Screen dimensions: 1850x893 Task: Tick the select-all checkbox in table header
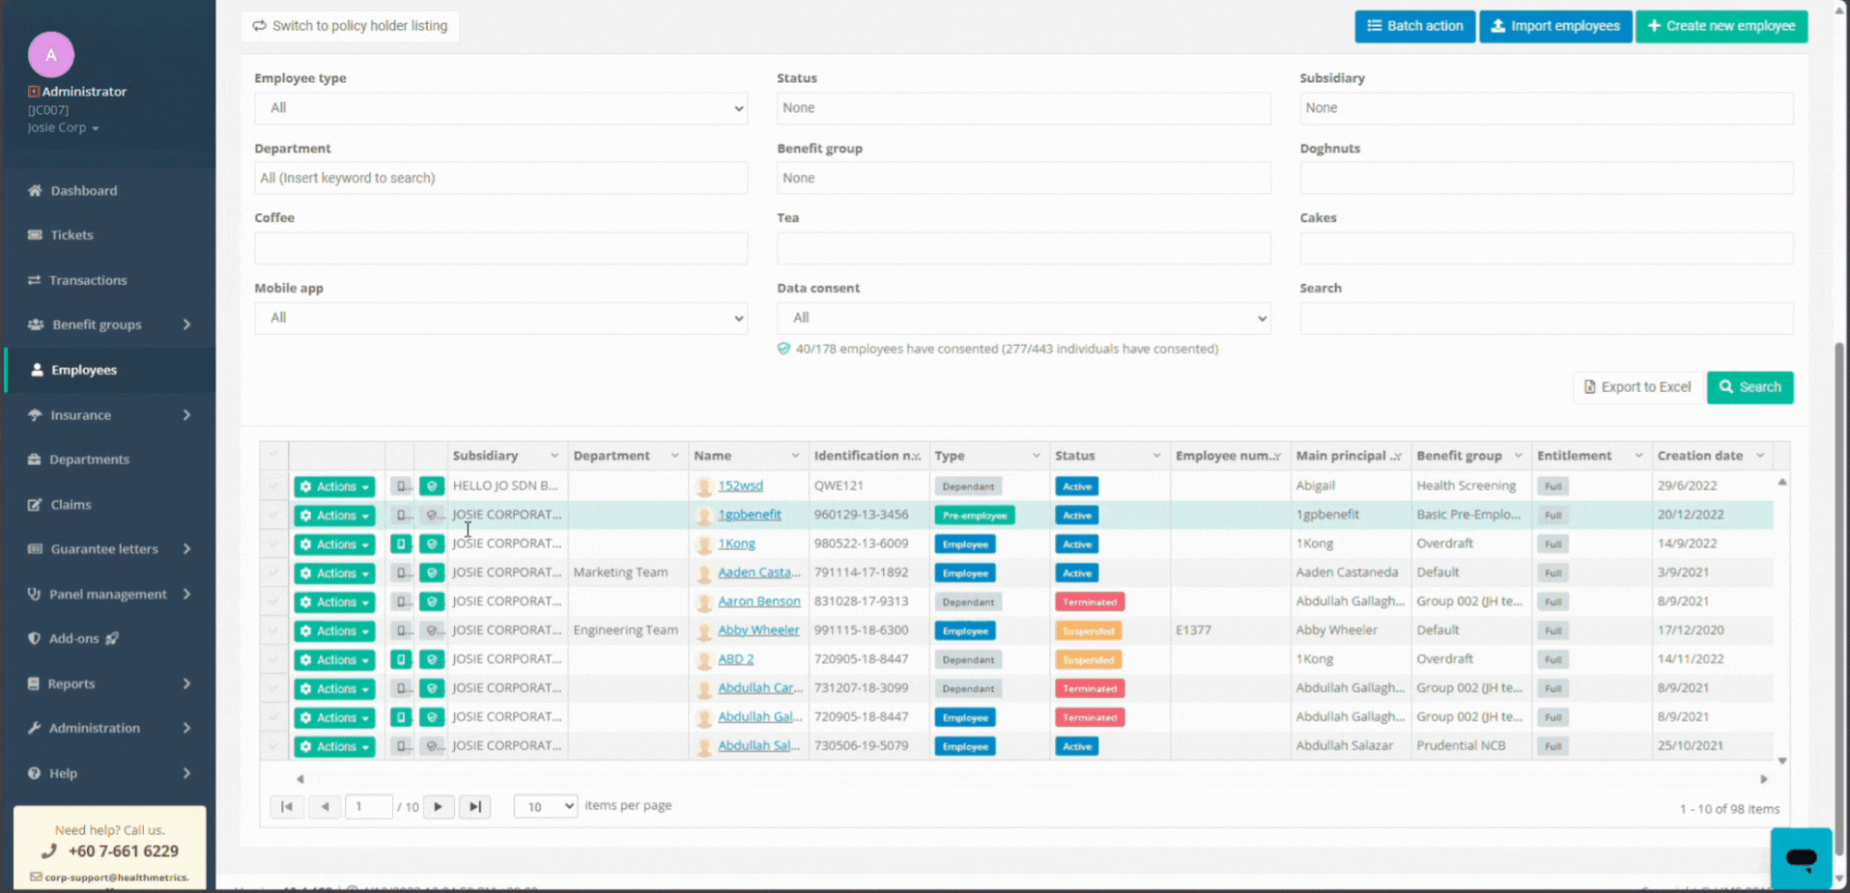273,456
